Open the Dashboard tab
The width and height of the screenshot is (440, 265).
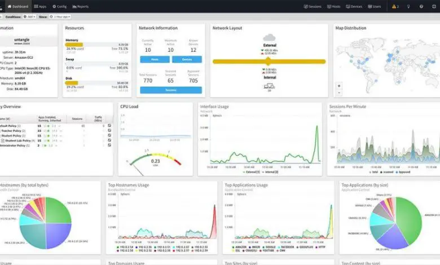(17, 6)
